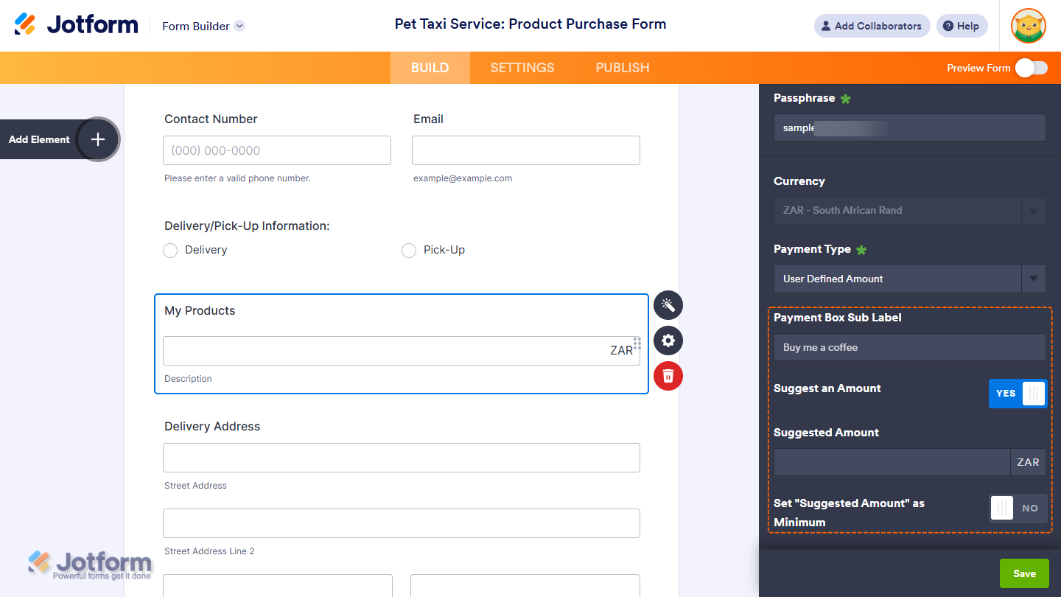
Task: Open your profile avatar menu
Action: tap(1028, 26)
